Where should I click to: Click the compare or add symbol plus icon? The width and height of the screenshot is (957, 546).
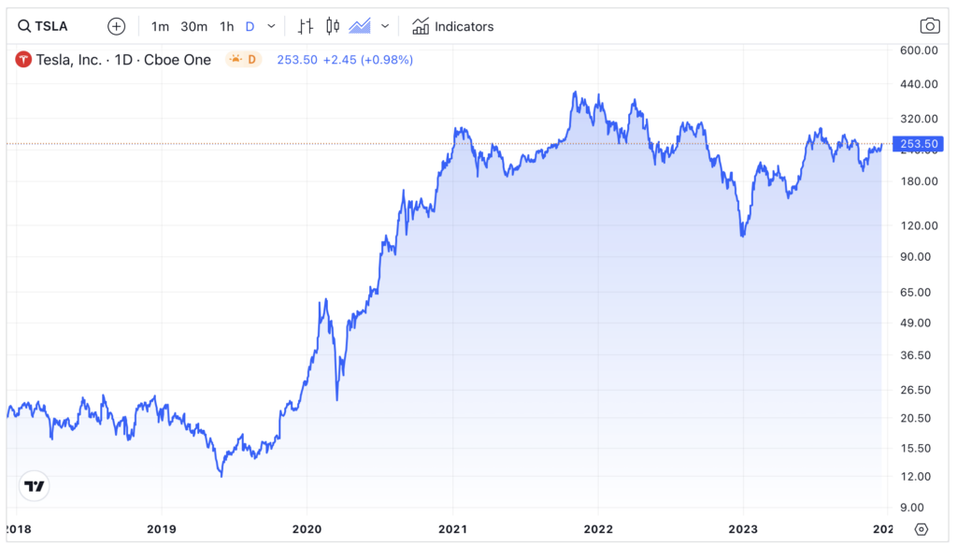pos(116,26)
